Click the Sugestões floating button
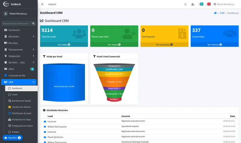Image resolution: width=241 pixels, height=143 pixels. tap(13, 138)
